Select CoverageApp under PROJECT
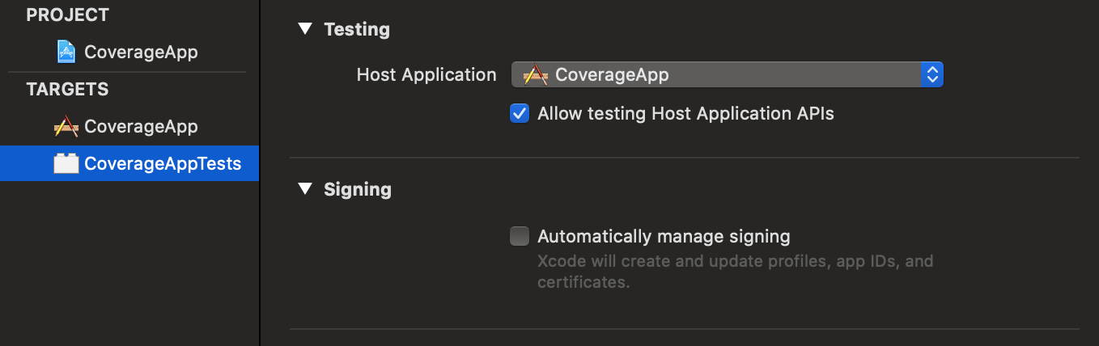 click(141, 53)
